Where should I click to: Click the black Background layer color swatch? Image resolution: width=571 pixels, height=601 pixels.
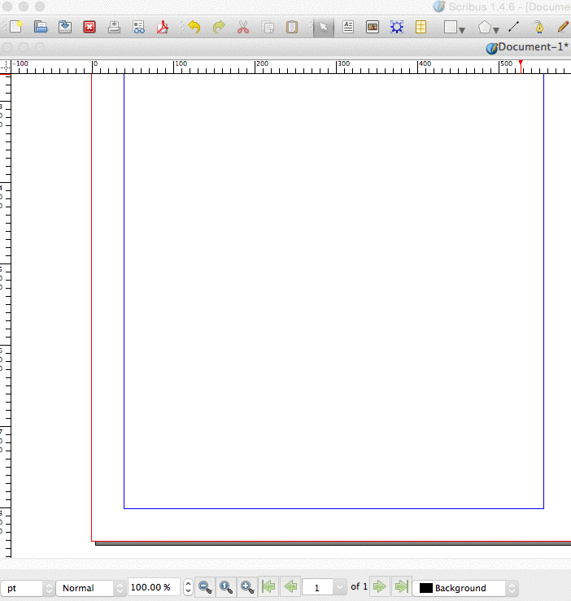pyautogui.click(x=425, y=588)
